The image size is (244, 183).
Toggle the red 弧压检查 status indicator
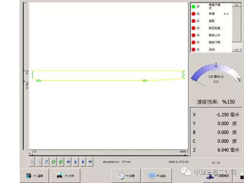pyautogui.click(x=193, y=28)
